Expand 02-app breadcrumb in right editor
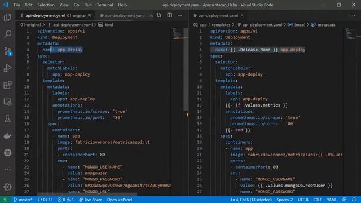Screen dimensions: 361x203 200,25
